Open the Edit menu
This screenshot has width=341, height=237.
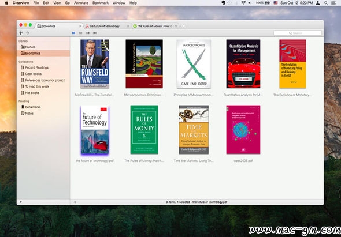pyautogui.click(x=46, y=3)
